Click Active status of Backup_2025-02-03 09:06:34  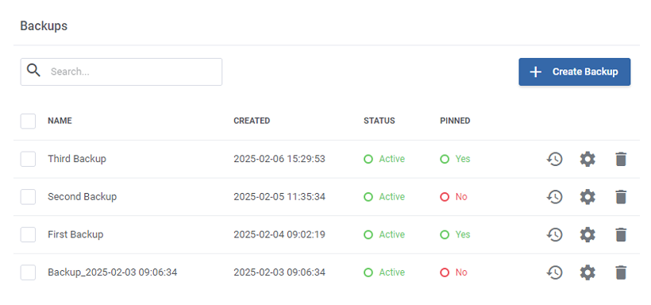pos(384,272)
